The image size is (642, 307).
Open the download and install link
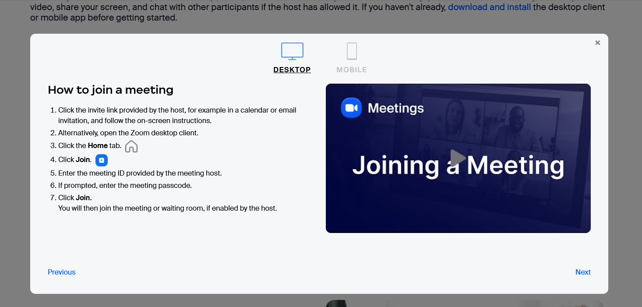coord(489,7)
